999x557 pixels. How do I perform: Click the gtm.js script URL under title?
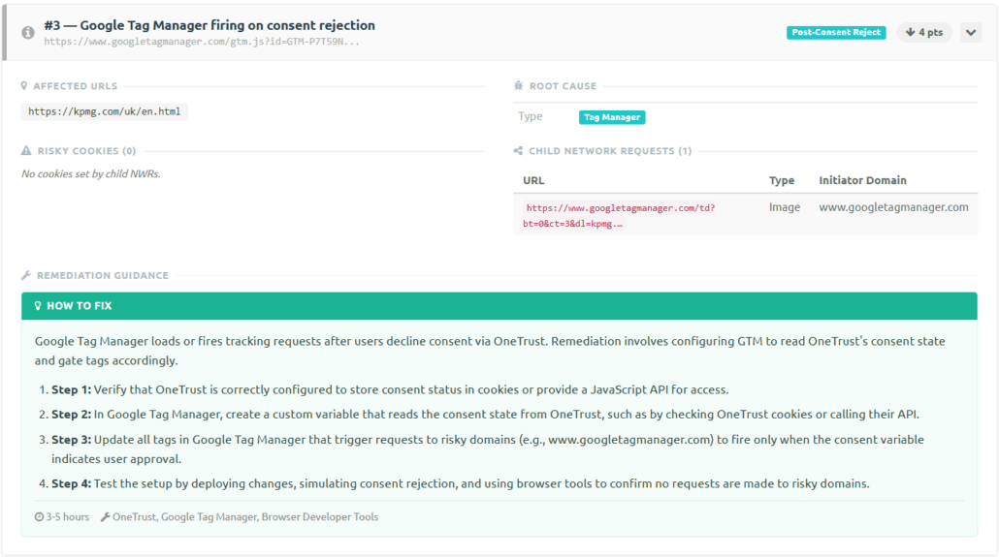pos(202,42)
